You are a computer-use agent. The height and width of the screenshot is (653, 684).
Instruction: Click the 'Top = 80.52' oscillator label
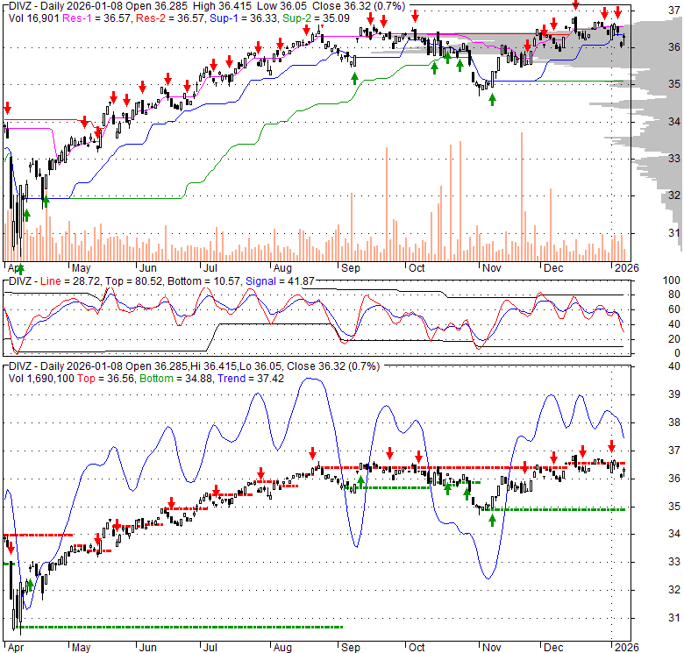point(132,281)
